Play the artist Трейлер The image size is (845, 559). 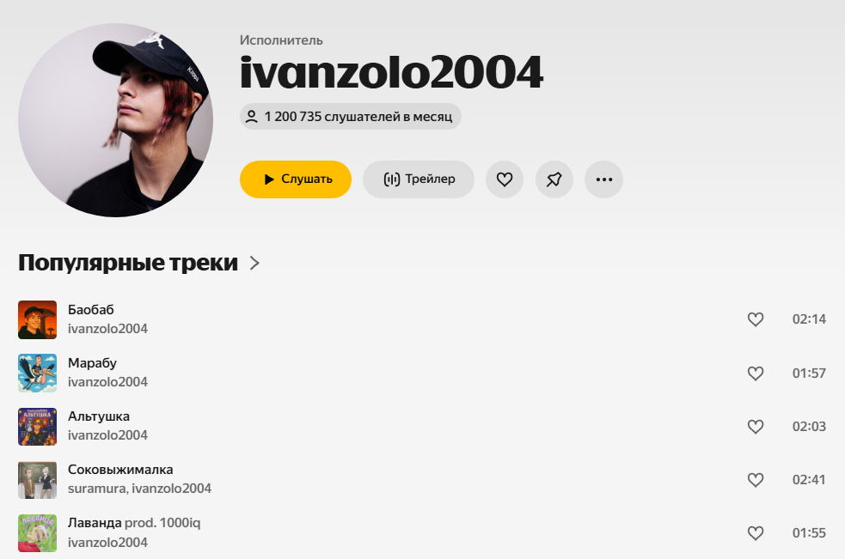coord(418,179)
